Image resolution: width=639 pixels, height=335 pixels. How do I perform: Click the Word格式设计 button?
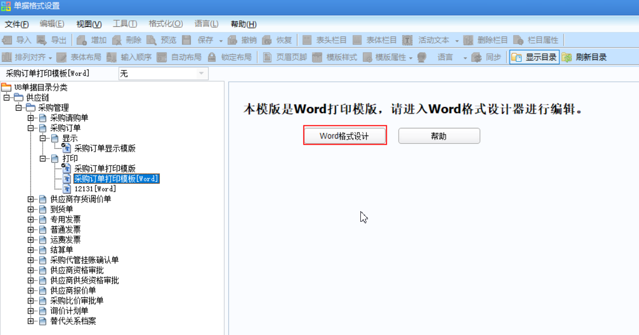coord(345,136)
